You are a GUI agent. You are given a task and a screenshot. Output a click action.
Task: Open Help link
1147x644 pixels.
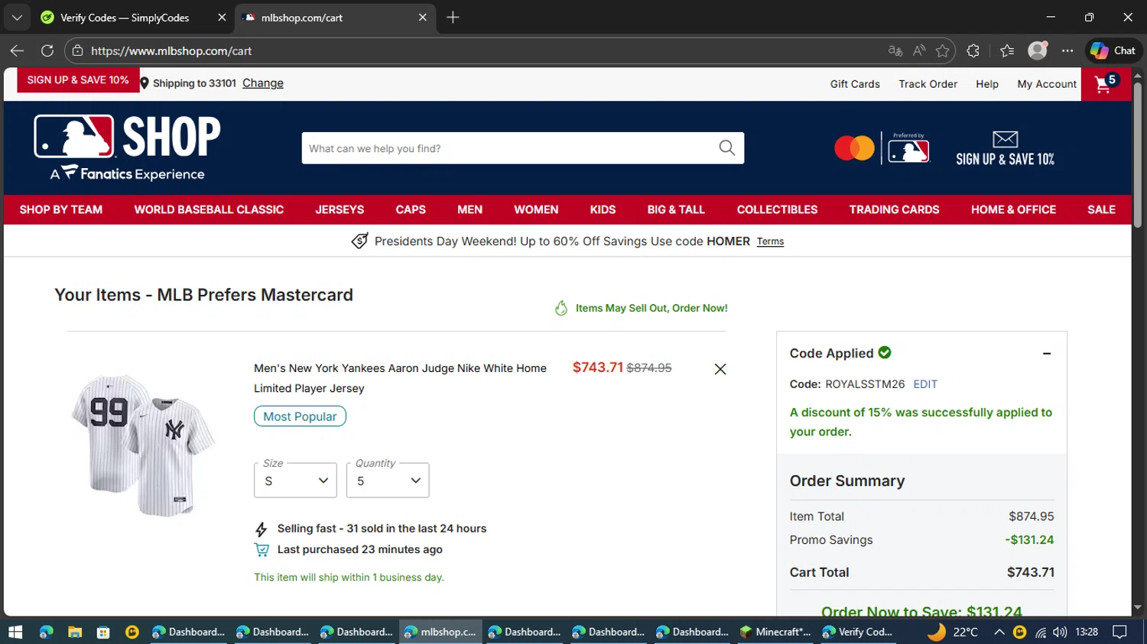987,84
